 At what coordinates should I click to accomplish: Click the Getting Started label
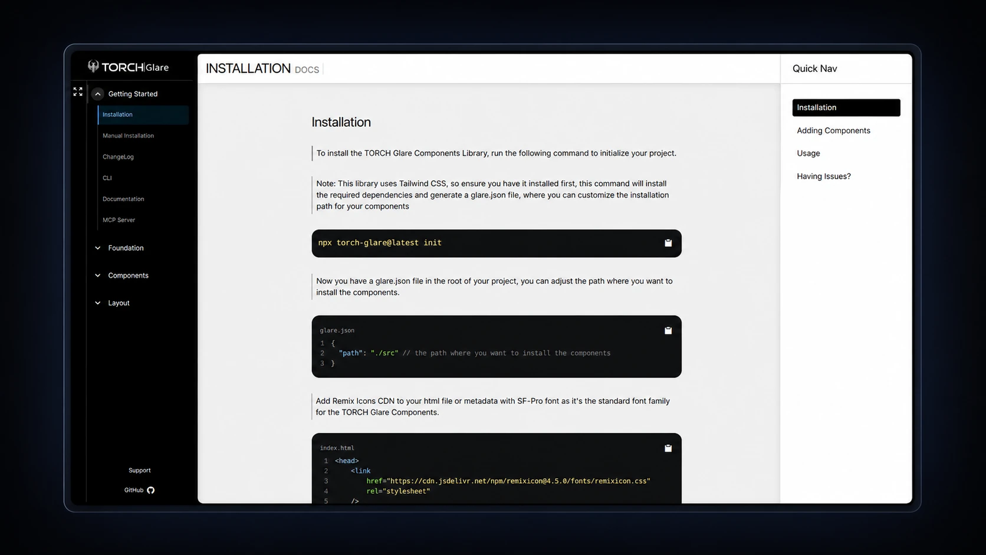(x=133, y=94)
